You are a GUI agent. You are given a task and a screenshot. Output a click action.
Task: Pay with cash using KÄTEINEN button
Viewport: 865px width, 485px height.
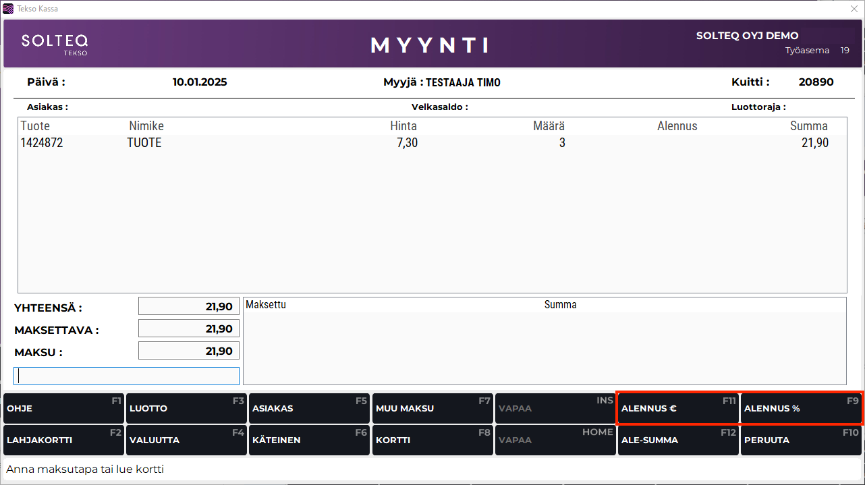(x=309, y=440)
